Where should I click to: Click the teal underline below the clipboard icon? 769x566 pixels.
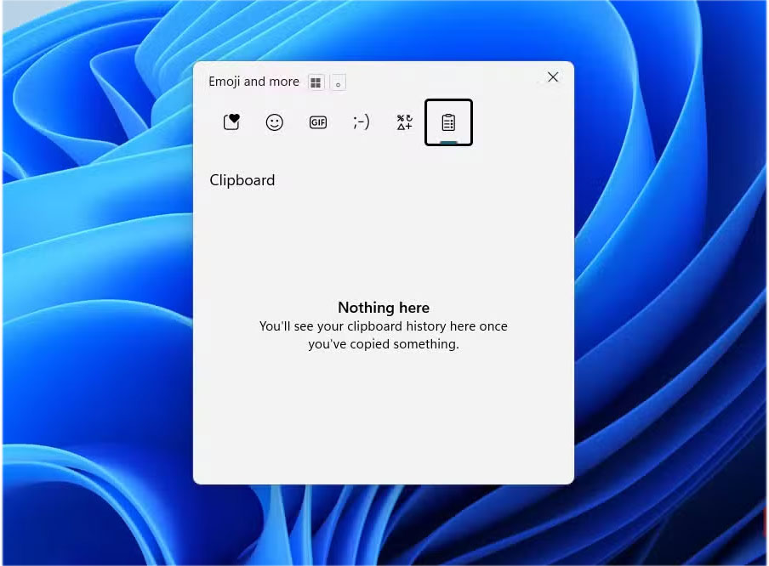(x=448, y=141)
